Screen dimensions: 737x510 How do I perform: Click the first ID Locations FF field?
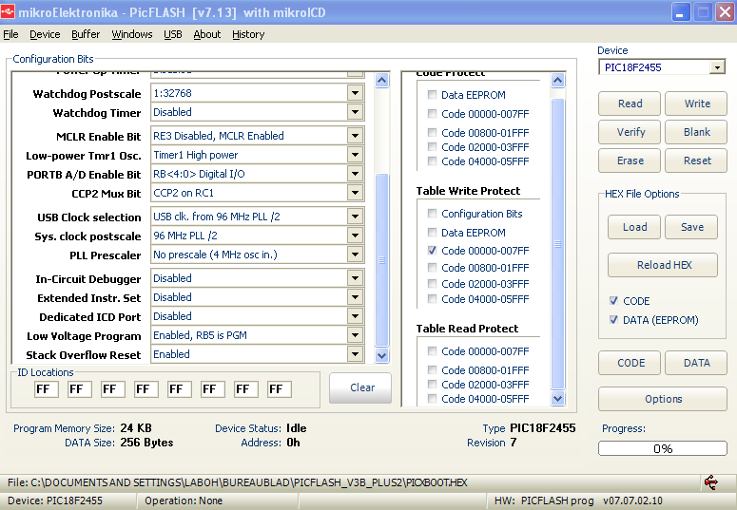[47, 389]
